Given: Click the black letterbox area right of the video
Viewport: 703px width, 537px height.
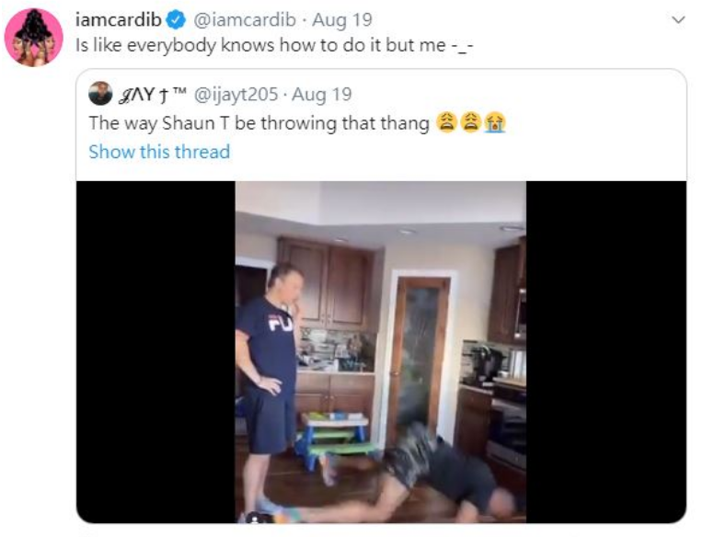Looking at the screenshot, I should (x=606, y=352).
